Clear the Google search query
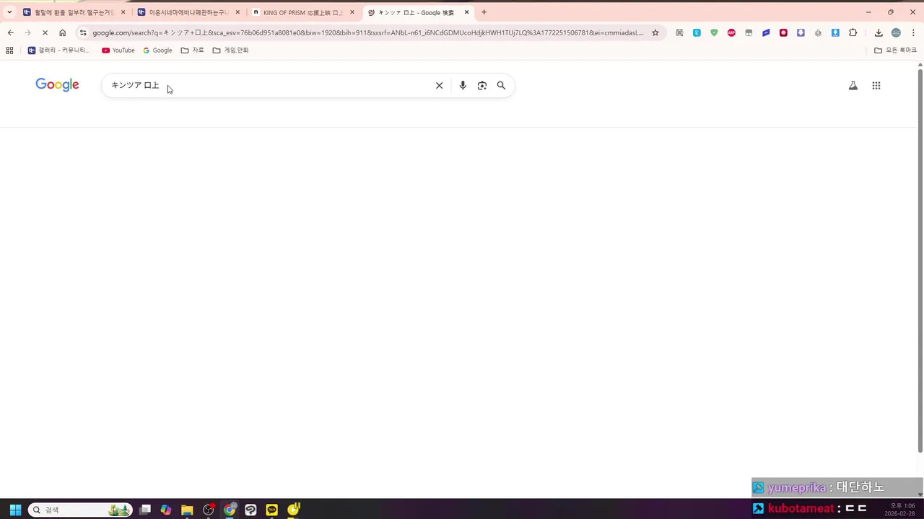The image size is (924, 519). click(x=439, y=85)
